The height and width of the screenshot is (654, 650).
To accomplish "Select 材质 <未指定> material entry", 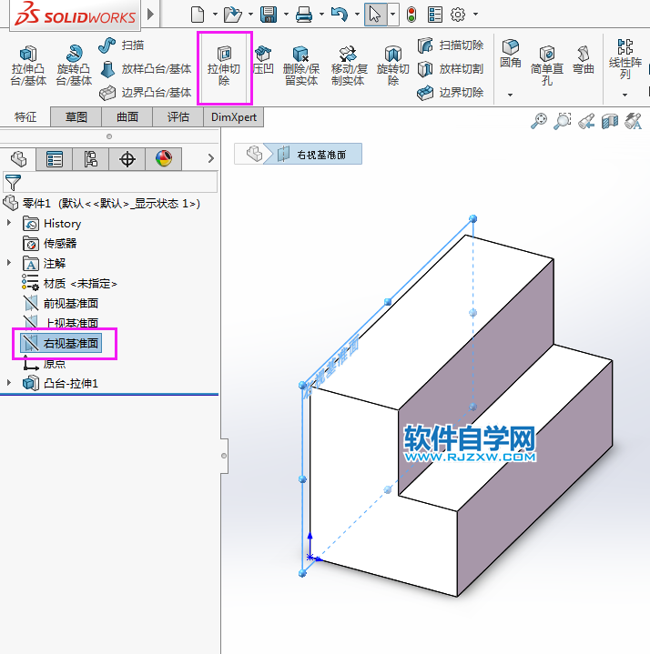I will (x=70, y=283).
